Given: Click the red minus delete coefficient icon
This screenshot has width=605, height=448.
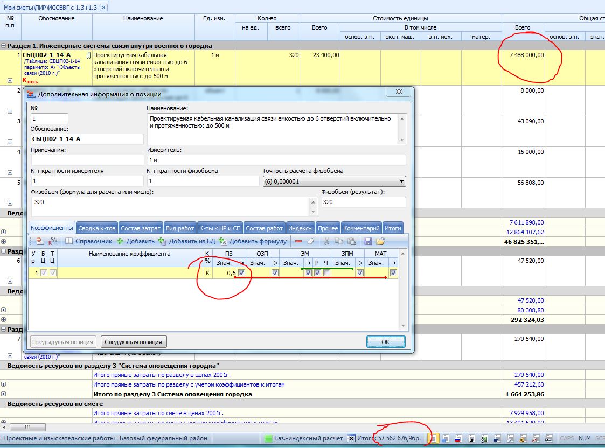Looking at the screenshot, I should pyautogui.click(x=298, y=241).
